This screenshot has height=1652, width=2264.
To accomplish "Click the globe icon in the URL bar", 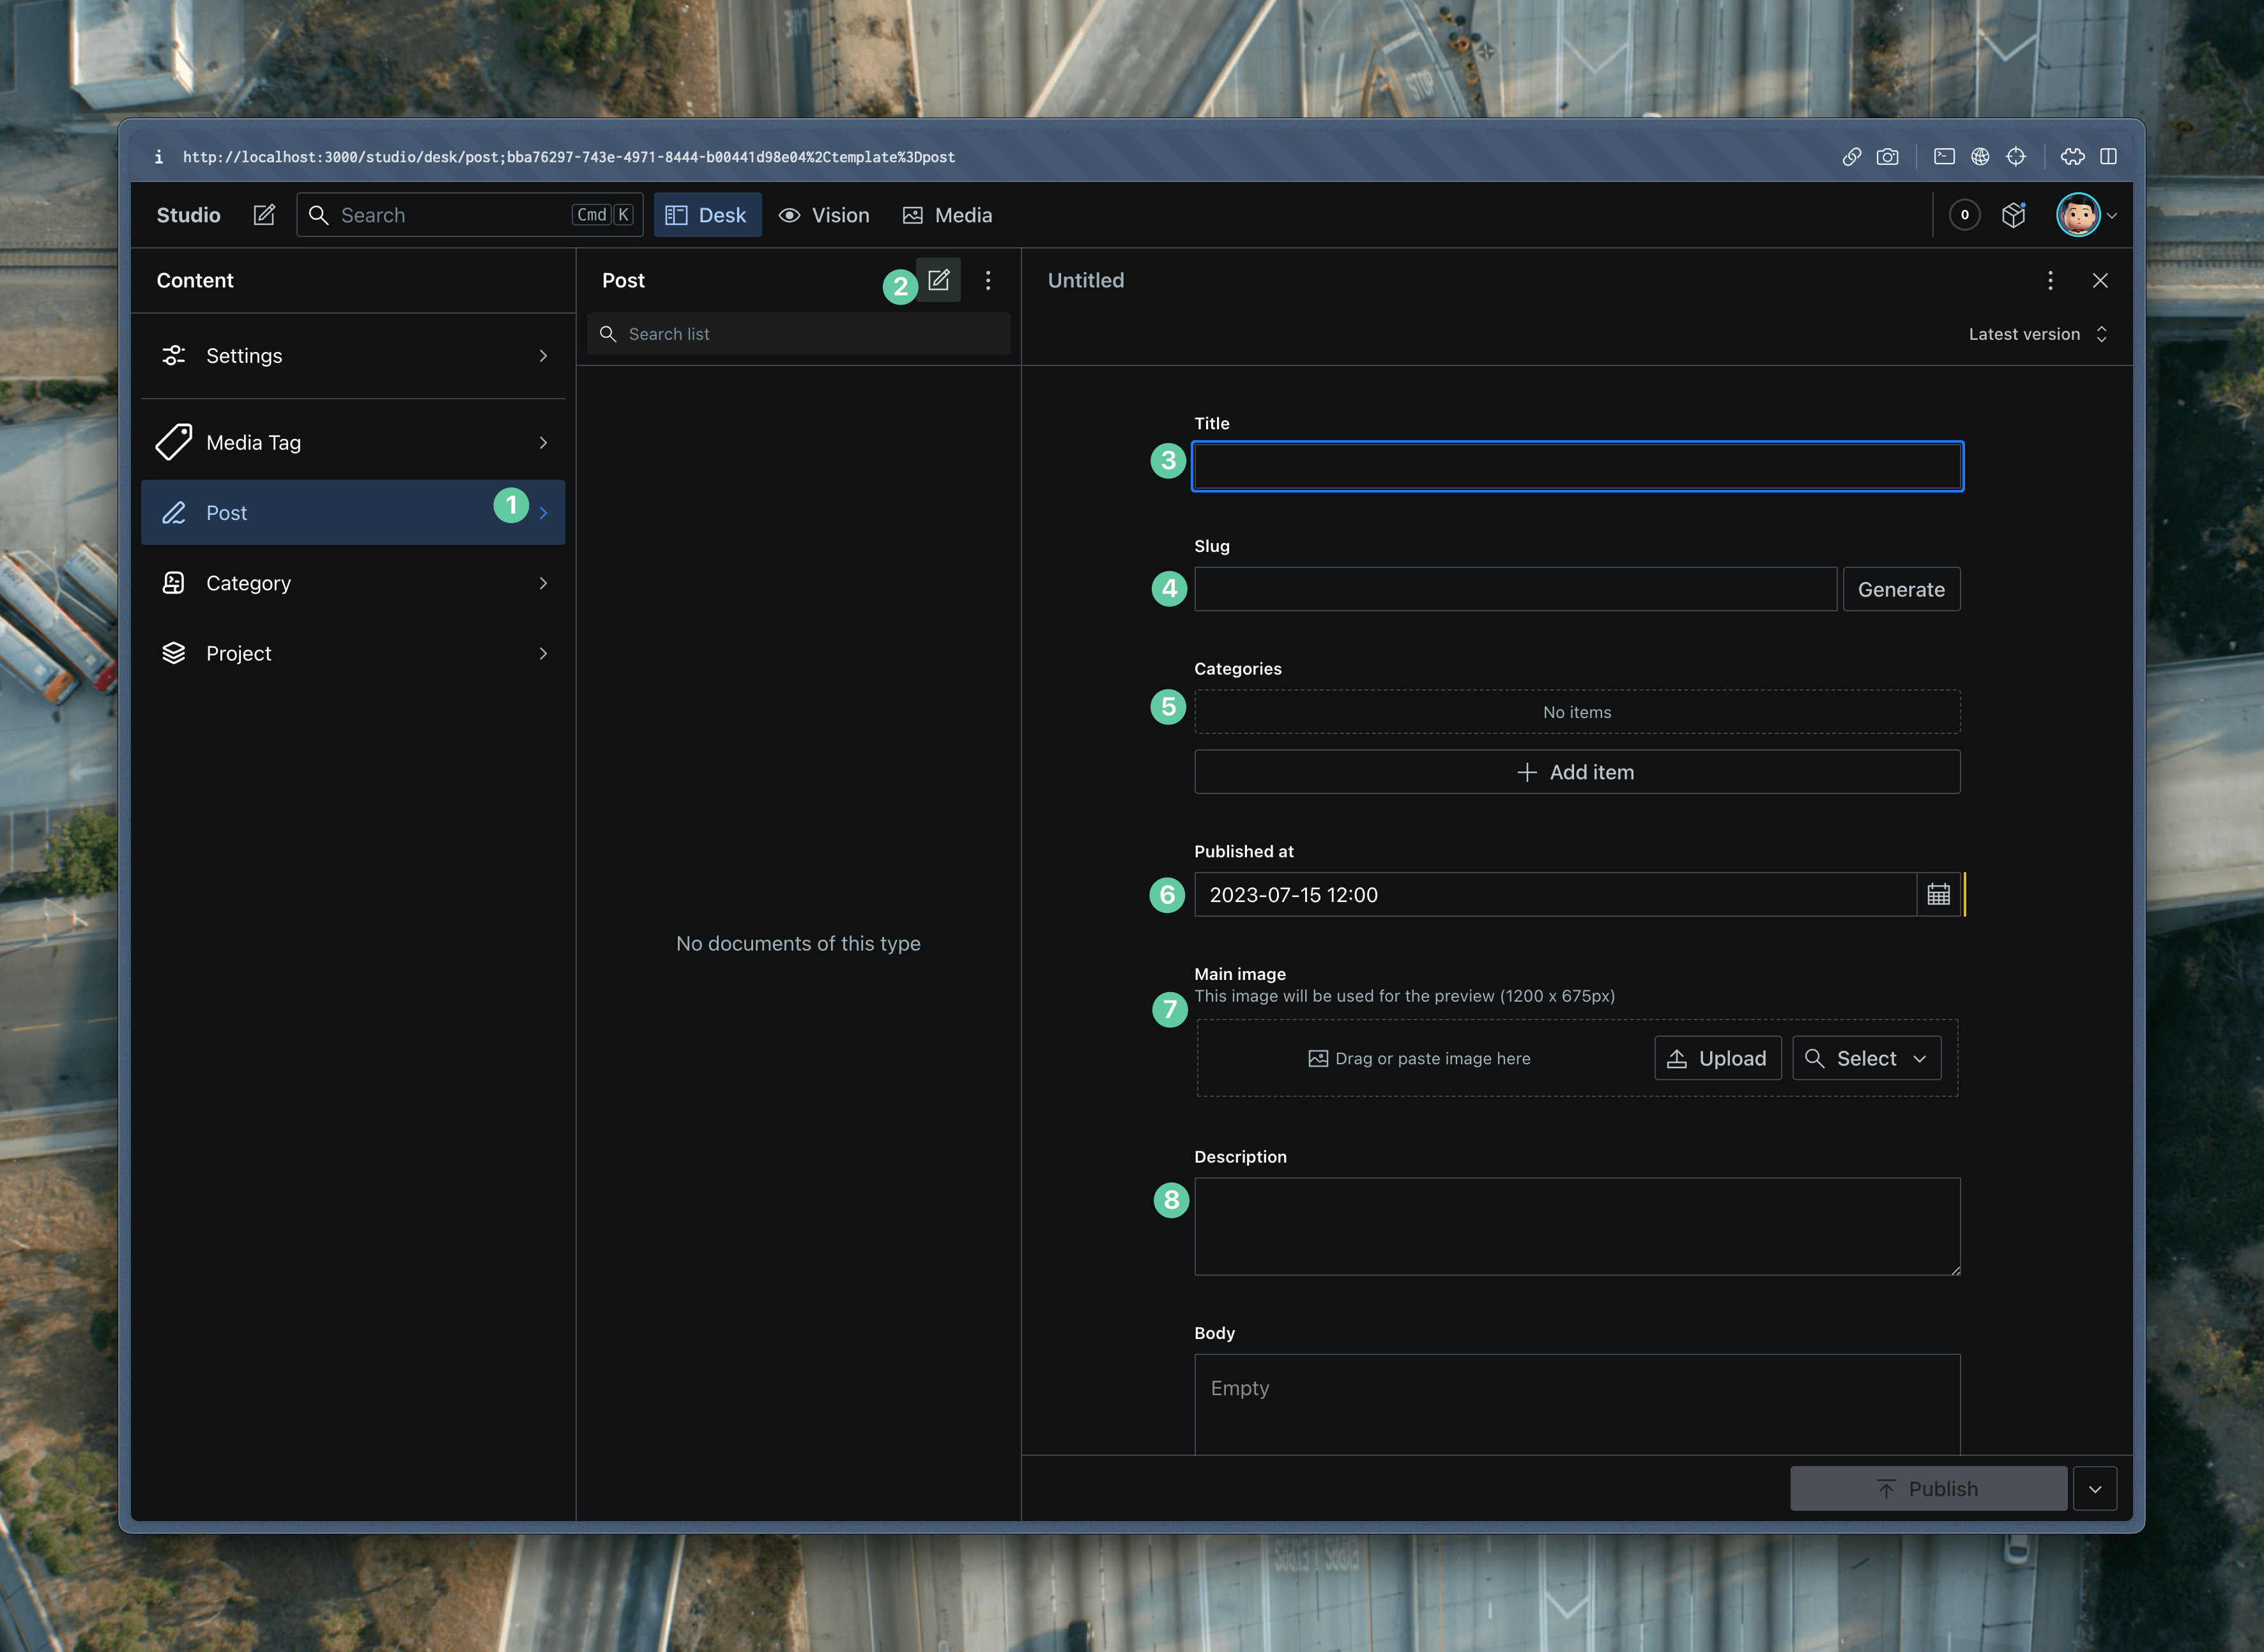I will click(1980, 157).
